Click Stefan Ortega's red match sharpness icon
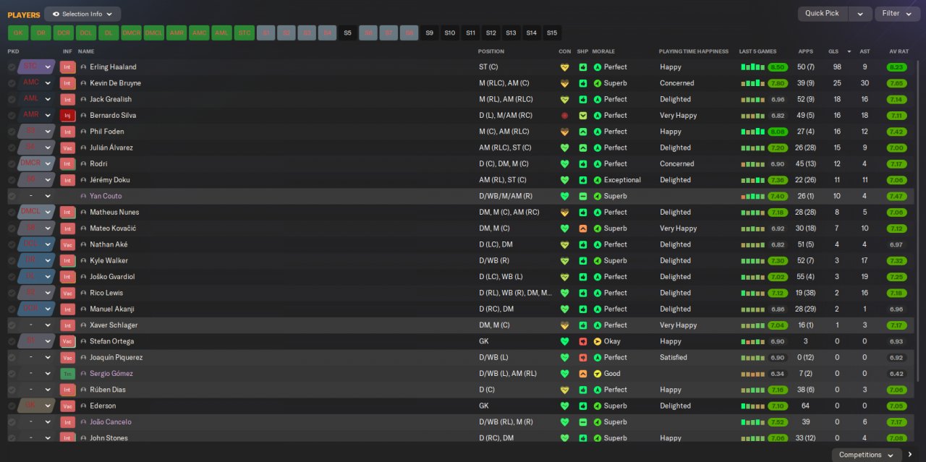The image size is (926, 462). [583, 341]
